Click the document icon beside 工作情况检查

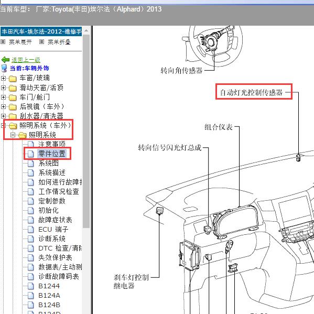click(x=30, y=191)
